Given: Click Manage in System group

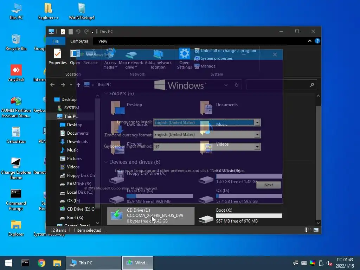Looking at the screenshot, I should 205,66.
